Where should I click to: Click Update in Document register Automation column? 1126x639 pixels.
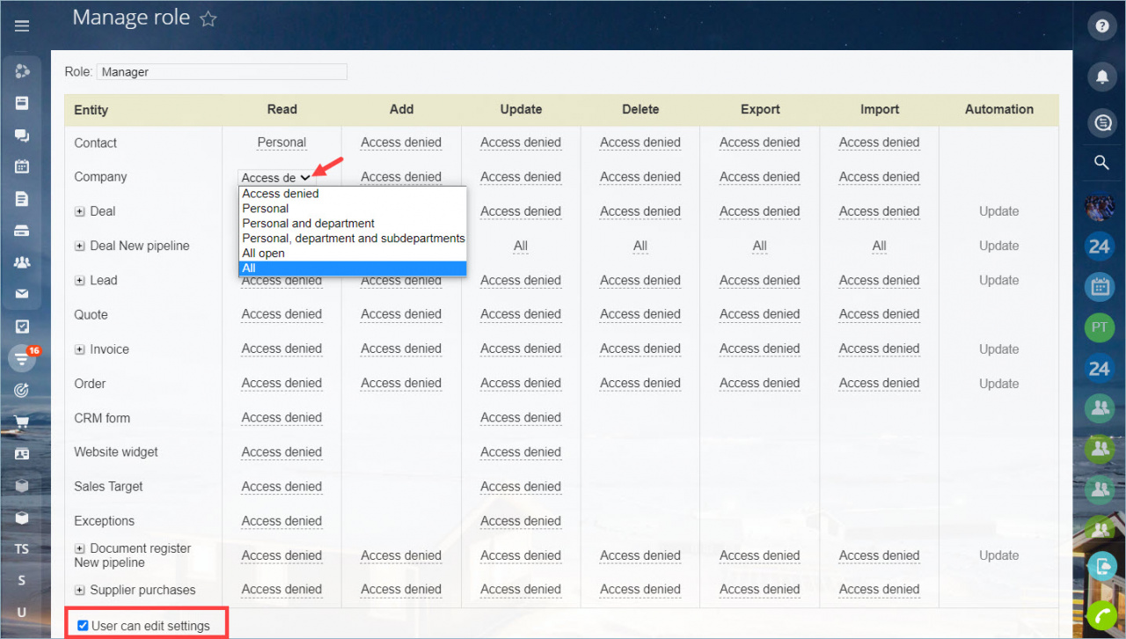coord(999,555)
